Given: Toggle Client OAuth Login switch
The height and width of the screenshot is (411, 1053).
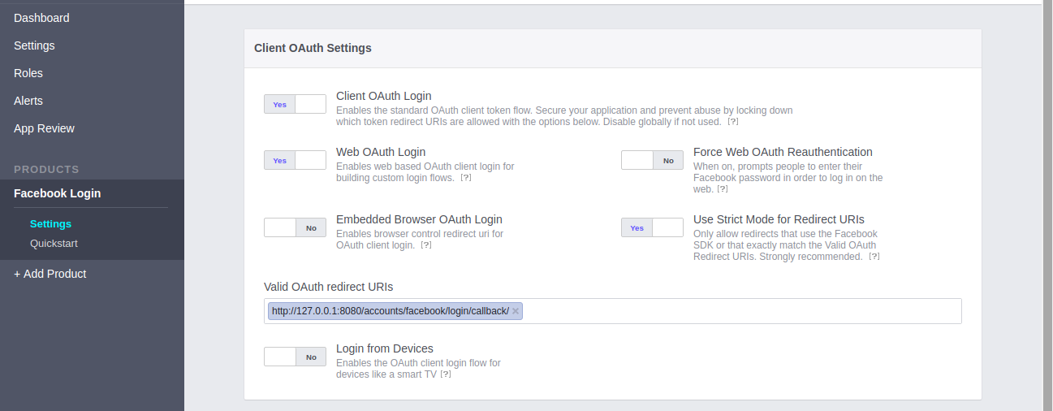Looking at the screenshot, I should coord(295,104).
